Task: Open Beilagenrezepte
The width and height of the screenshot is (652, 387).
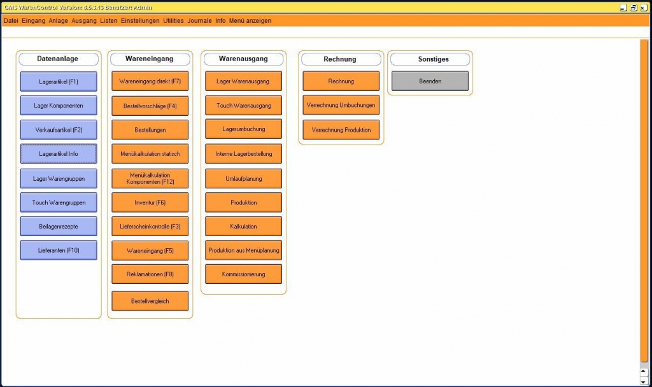Action: tap(58, 226)
